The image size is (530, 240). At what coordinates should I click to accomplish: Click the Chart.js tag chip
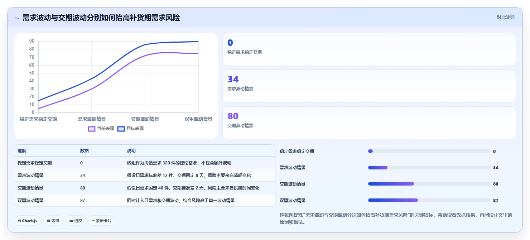click(27, 221)
